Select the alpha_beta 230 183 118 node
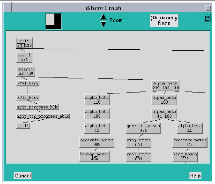Image resolution: width=215 pixels, height=184 pixels. coord(165,85)
